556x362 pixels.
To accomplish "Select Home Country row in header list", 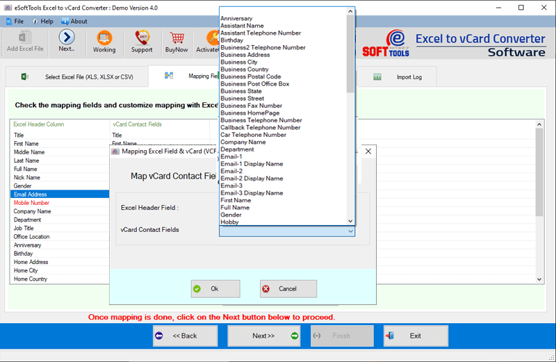I will pyautogui.click(x=60, y=279).
